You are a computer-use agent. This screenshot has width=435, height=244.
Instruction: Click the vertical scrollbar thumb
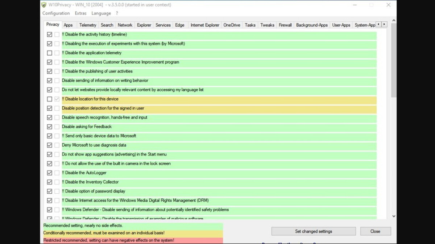[x=394, y=61]
